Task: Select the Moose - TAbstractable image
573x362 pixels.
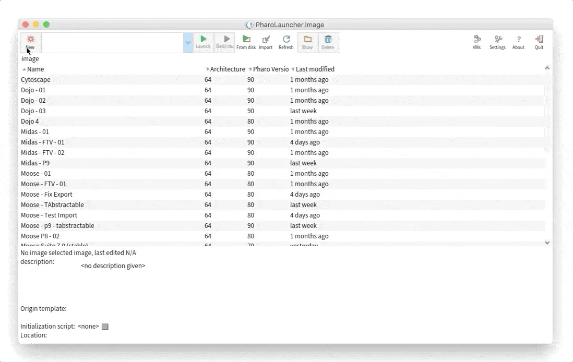Action: (x=282, y=204)
